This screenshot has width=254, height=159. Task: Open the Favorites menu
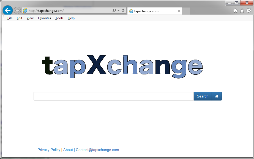[44, 18]
